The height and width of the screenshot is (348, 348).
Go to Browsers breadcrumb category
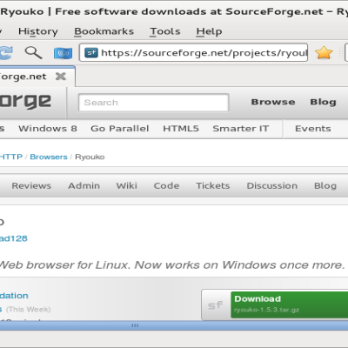tap(49, 157)
